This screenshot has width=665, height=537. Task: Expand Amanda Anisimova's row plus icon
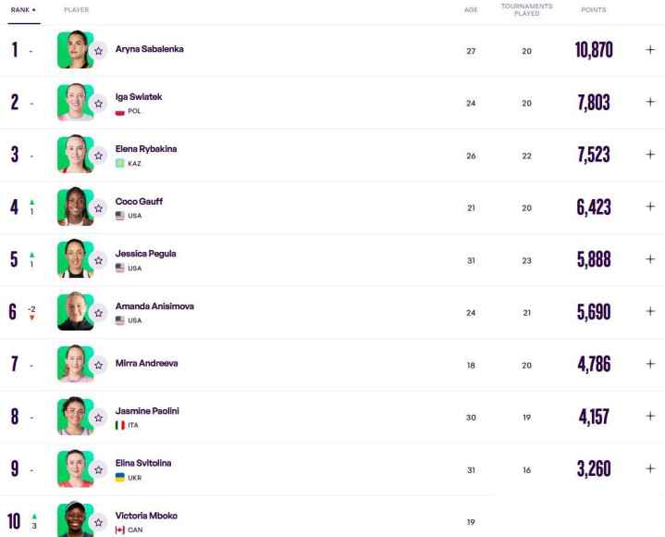(x=650, y=311)
